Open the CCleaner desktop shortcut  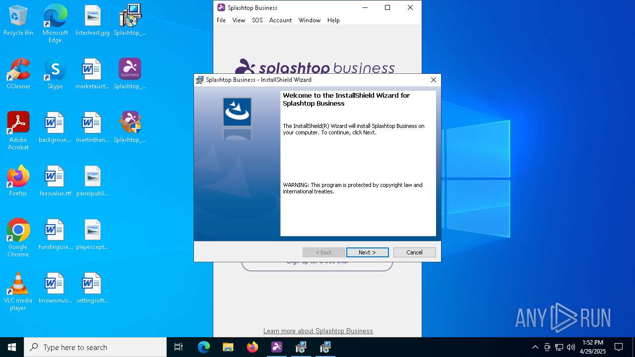click(x=18, y=74)
